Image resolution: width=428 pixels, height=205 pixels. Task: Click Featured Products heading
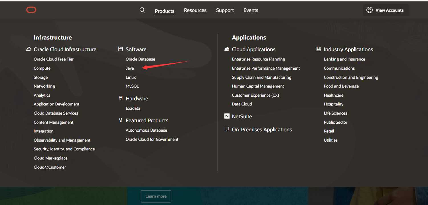pos(147,120)
